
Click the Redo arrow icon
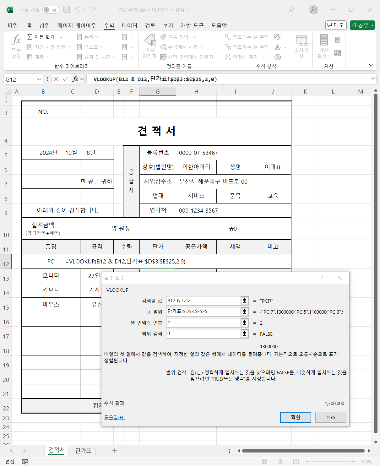[93, 10]
